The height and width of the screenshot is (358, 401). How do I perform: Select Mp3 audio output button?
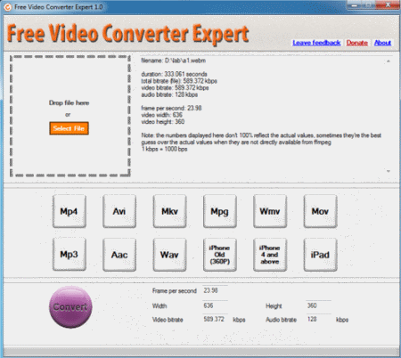pos(70,255)
